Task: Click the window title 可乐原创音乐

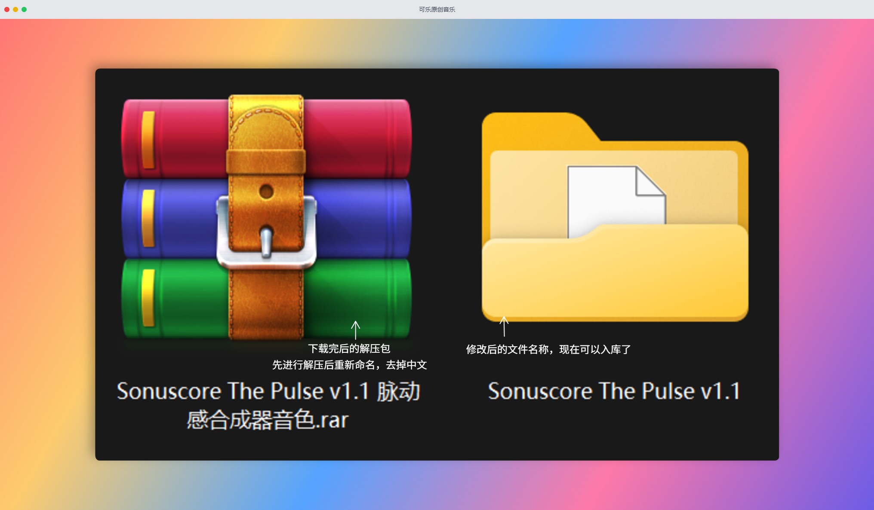Action: click(437, 9)
